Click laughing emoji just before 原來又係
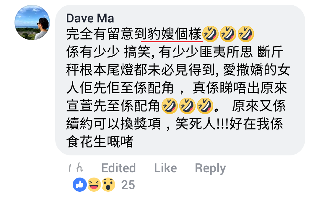 point(205,106)
